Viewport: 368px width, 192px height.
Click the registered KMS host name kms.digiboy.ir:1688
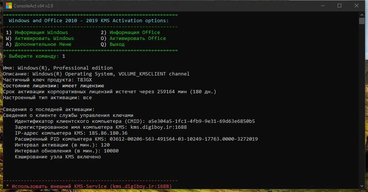[158, 127]
